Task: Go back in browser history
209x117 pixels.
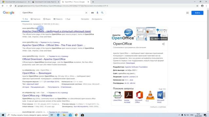Action: 3,6
